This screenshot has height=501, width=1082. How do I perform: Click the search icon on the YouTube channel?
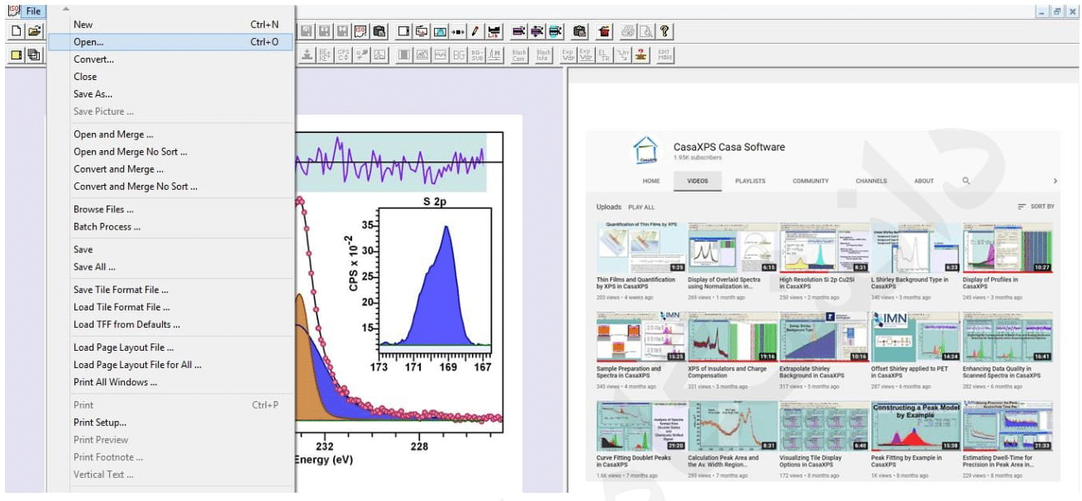(x=966, y=181)
